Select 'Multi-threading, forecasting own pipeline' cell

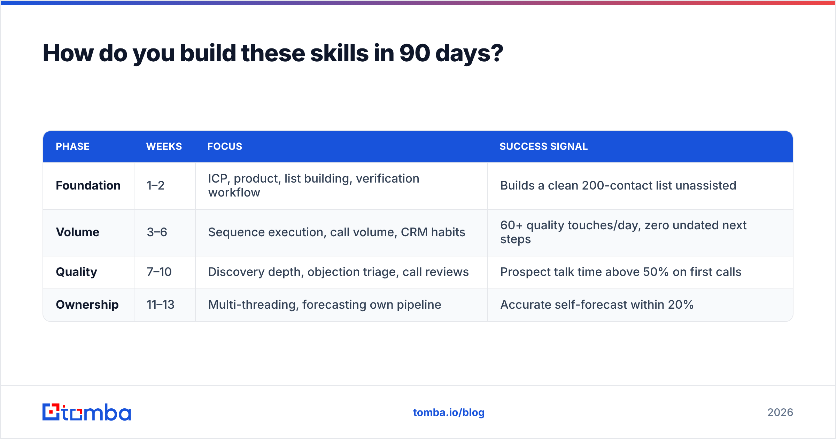(x=341, y=305)
